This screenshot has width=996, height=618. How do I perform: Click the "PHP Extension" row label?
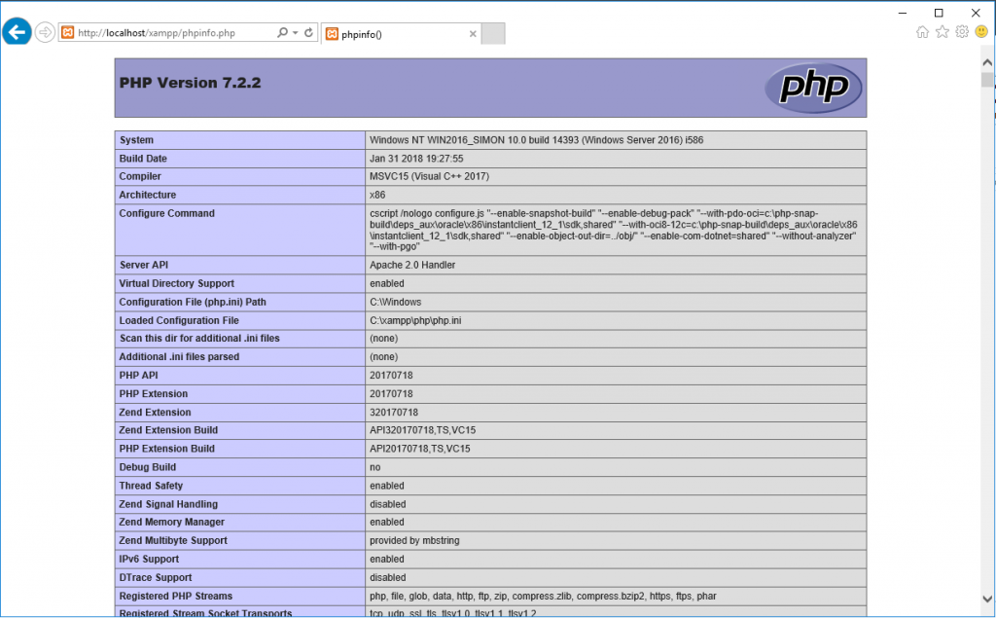(153, 393)
